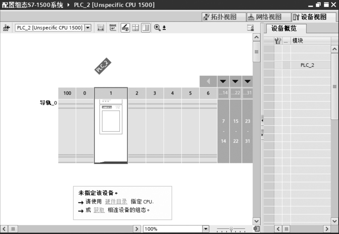Switch to the 设备视图 tab
The image size is (339, 234).
pyautogui.click(x=314, y=17)
